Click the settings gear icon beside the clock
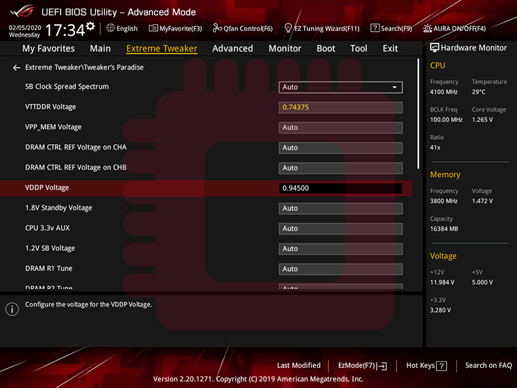This screenshot has width=517, height=388. point(90,26)
